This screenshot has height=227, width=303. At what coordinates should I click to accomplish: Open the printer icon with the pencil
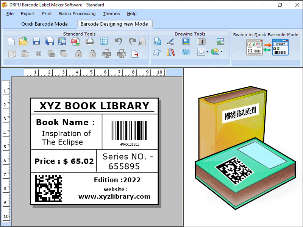[x=121, y=53]
